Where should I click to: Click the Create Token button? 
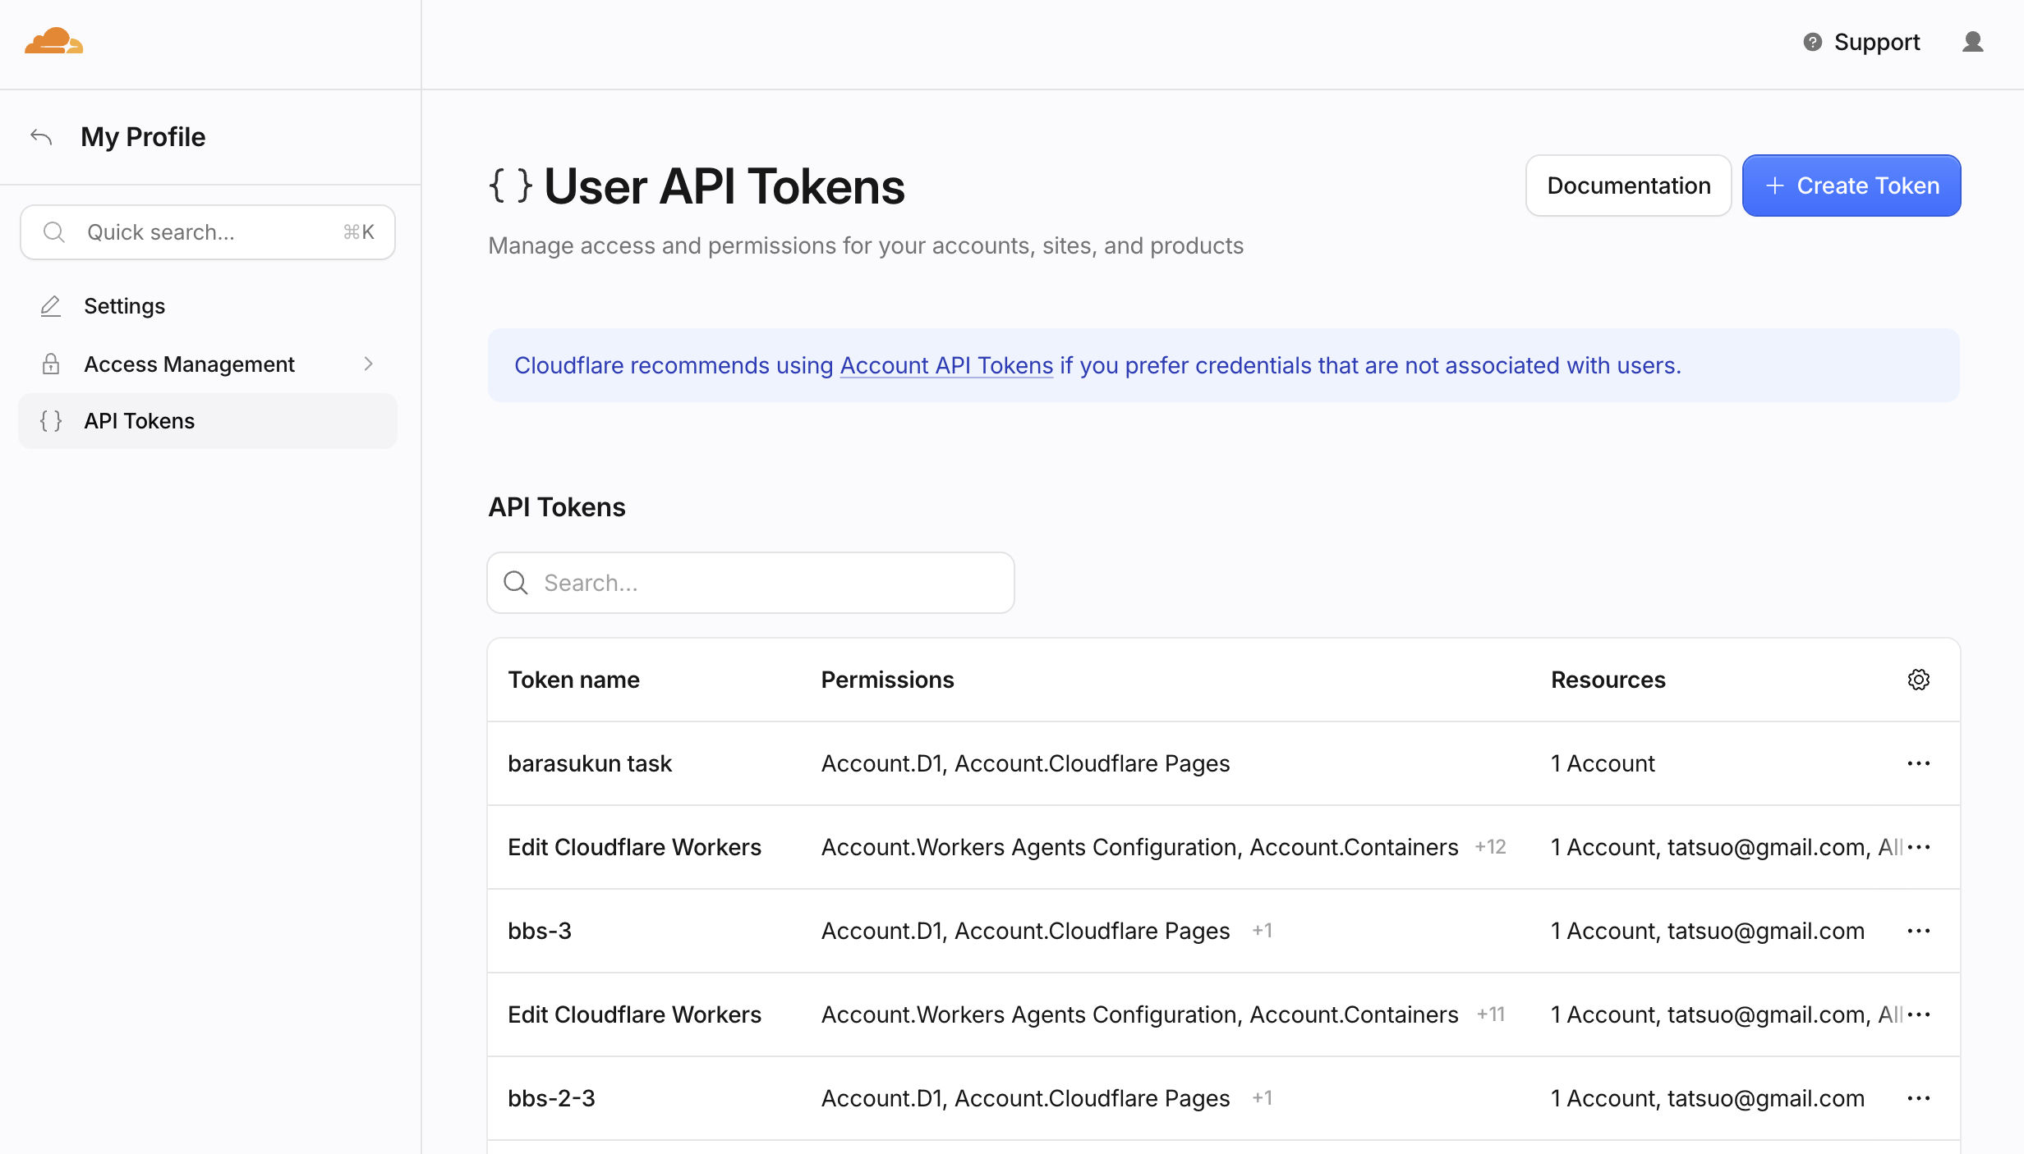(x=1851, y=185)
